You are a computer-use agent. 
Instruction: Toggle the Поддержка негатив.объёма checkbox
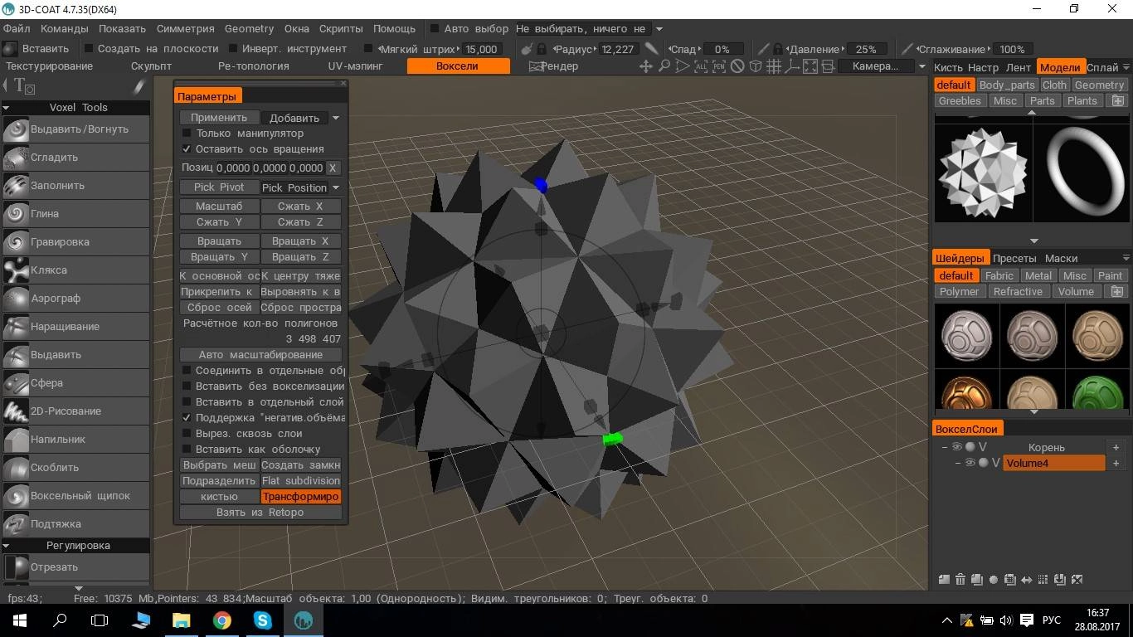187,417
